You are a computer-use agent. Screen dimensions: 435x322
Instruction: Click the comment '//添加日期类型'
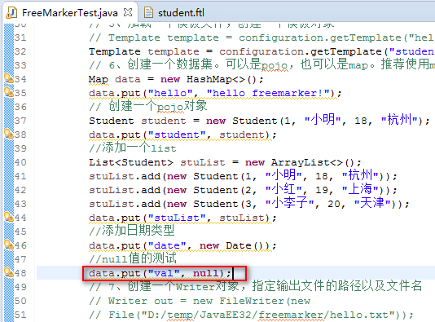pos(132,231)
